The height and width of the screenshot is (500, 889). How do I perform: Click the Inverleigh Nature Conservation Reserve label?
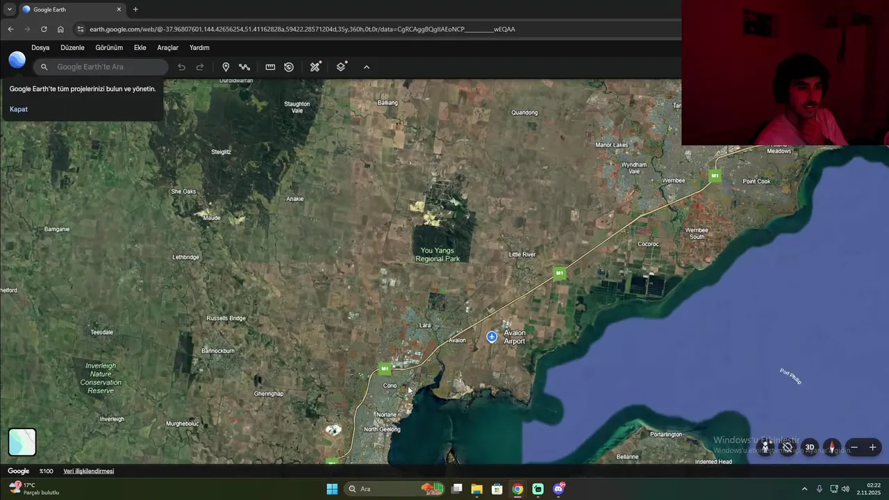101,378
